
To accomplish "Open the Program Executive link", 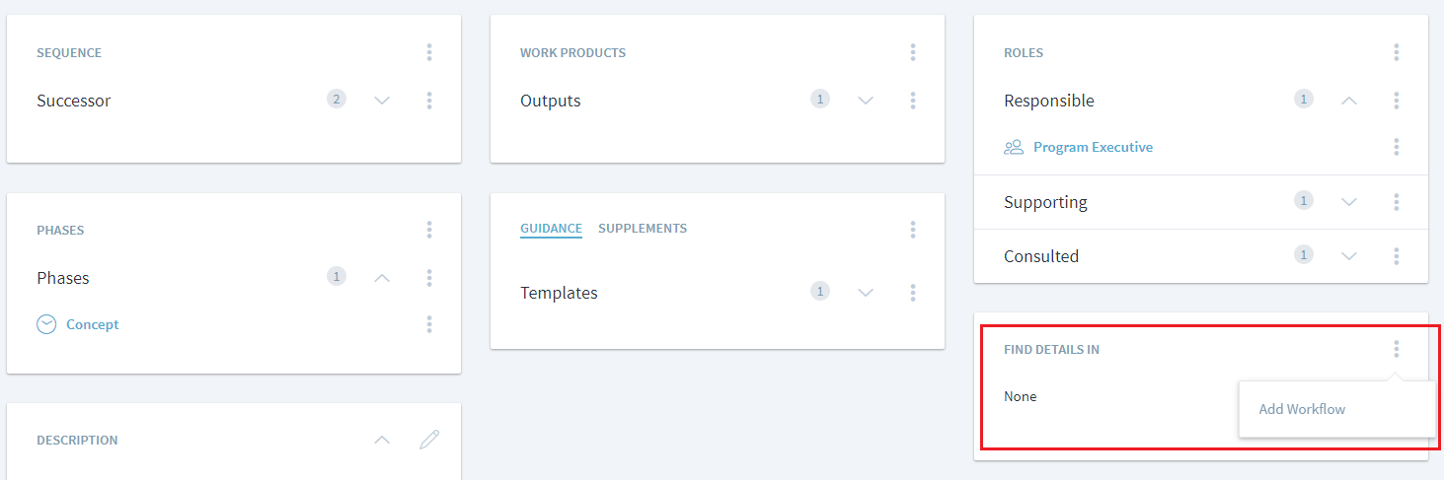I will (1093, 147).
